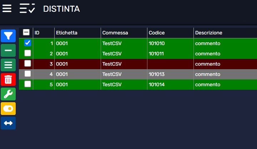
Task: Open the hamburger main menu
Action: pos(7,9)
